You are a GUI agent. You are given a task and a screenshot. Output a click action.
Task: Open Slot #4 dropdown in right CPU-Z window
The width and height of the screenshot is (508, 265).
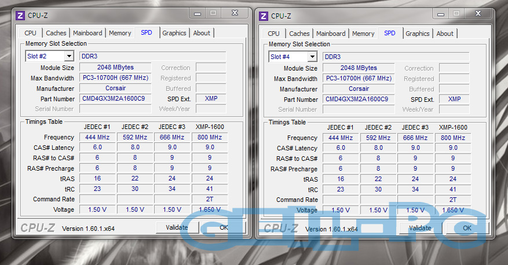click(x=312, y=57)
